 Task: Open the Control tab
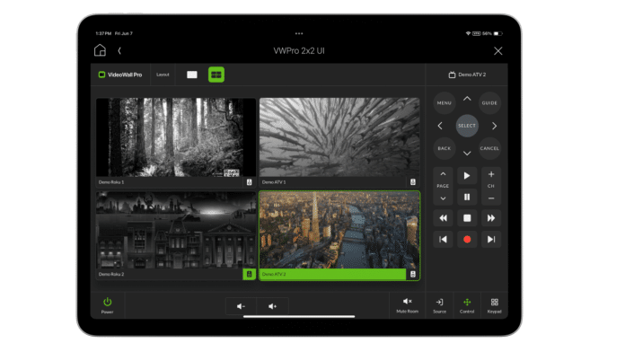[467, 305]
